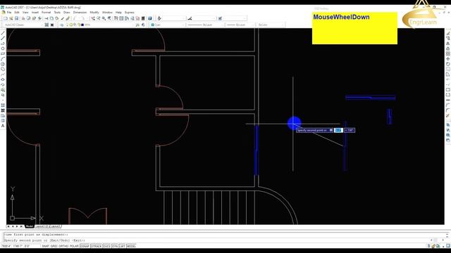Click the Paste icon on Standard toolbar
Image resolution: width=451 pixels, height=253 pixels.
click(x=56, y=18)
